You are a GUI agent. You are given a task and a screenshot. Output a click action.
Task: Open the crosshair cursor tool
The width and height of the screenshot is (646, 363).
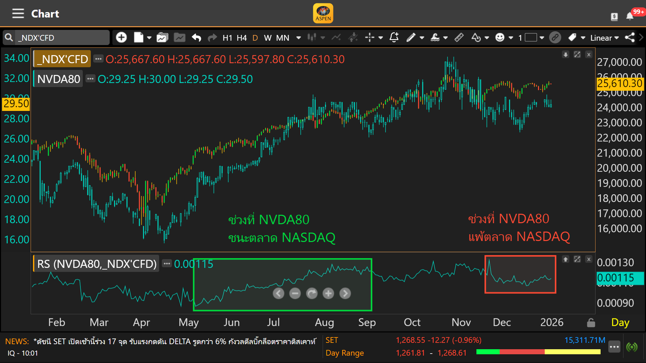pyautogui.click(x=370, y=38)
